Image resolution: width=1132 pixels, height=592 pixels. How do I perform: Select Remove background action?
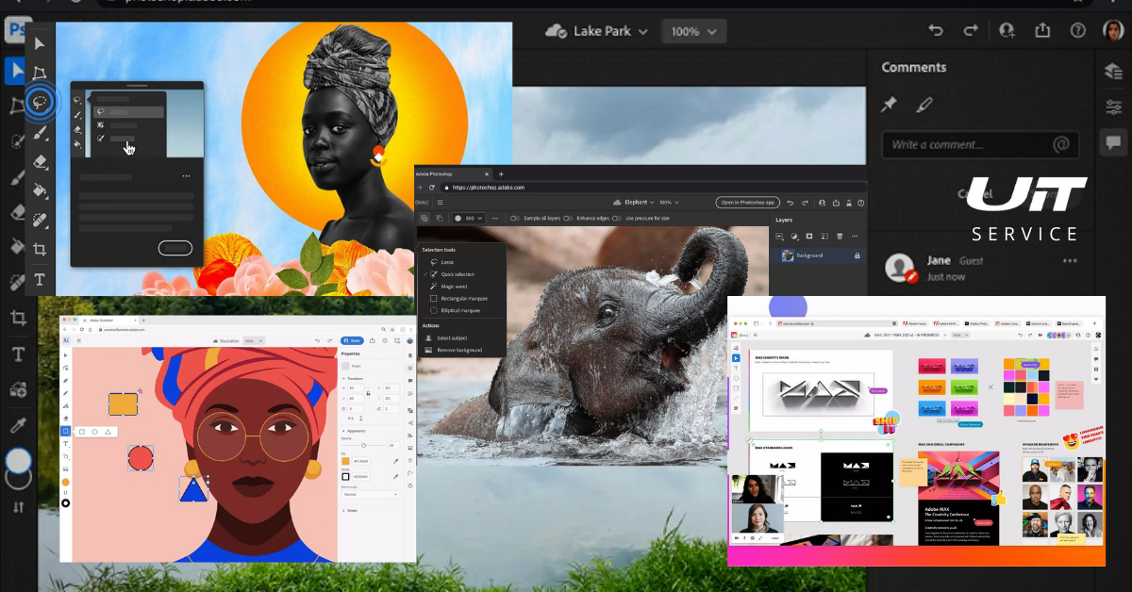458,350
